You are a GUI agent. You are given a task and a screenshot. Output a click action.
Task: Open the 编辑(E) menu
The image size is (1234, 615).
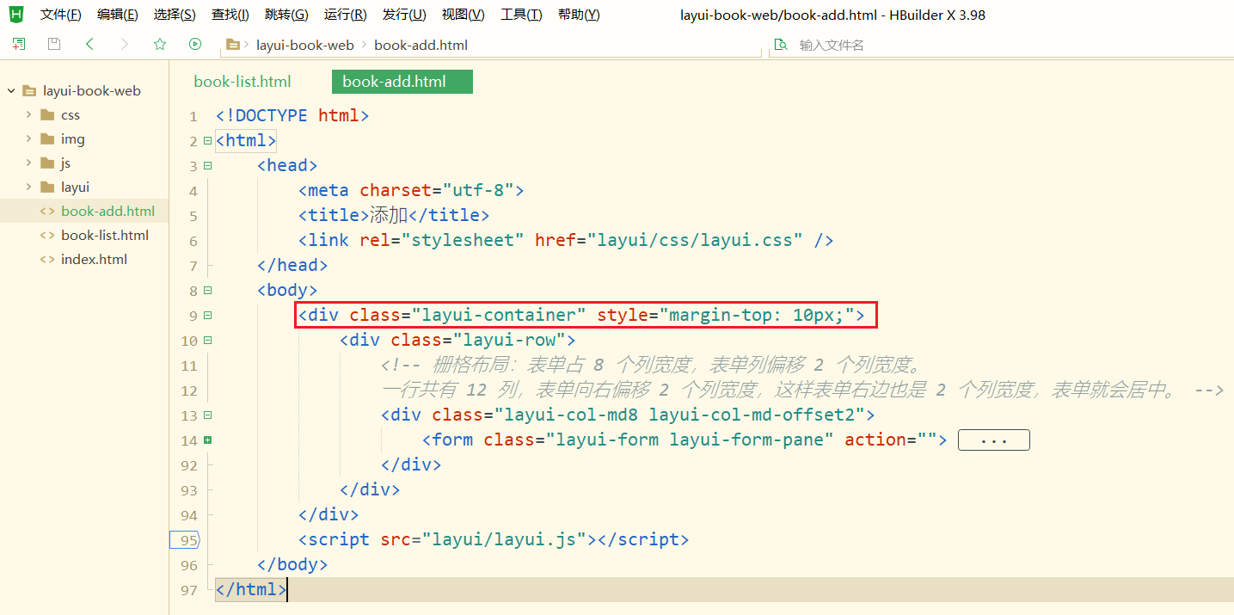coord(118,15)
